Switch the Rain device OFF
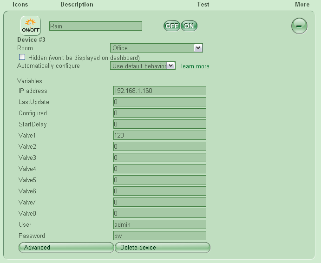This screenshot has width=321, height=263. pos(171,26)
